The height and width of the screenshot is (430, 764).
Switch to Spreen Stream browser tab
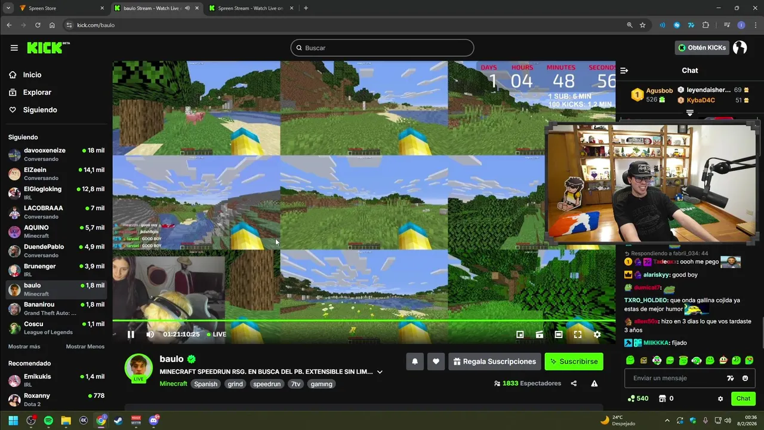pos(251,8)
